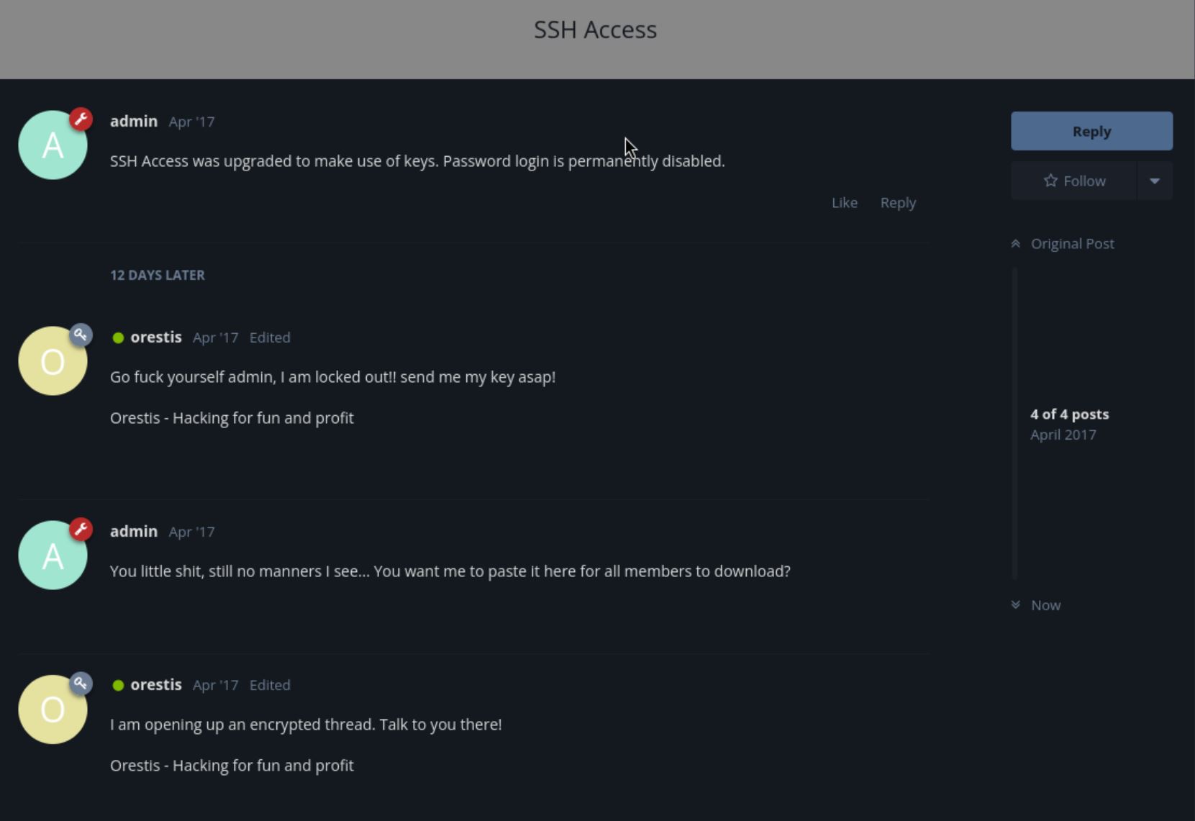Open orestis's username on the locked-out post
Screen dimensions: 1195x821
click(x=155, y=337)
